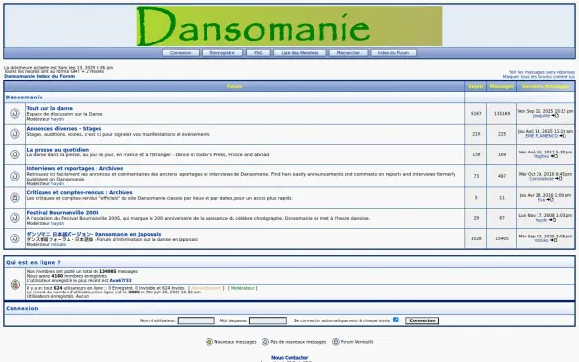Screen dimensions: 579x362
Task: Open moderator haydn under Tout sur la danse
Action: [57, 119]
